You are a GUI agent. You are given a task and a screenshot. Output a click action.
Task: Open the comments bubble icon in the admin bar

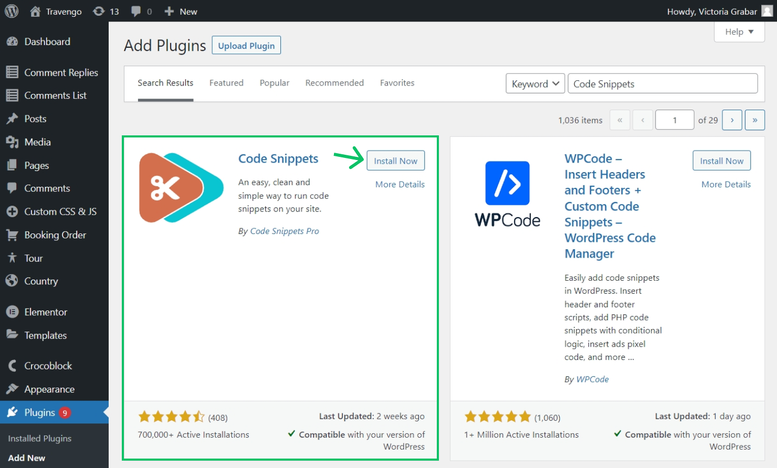coord(136,11)
